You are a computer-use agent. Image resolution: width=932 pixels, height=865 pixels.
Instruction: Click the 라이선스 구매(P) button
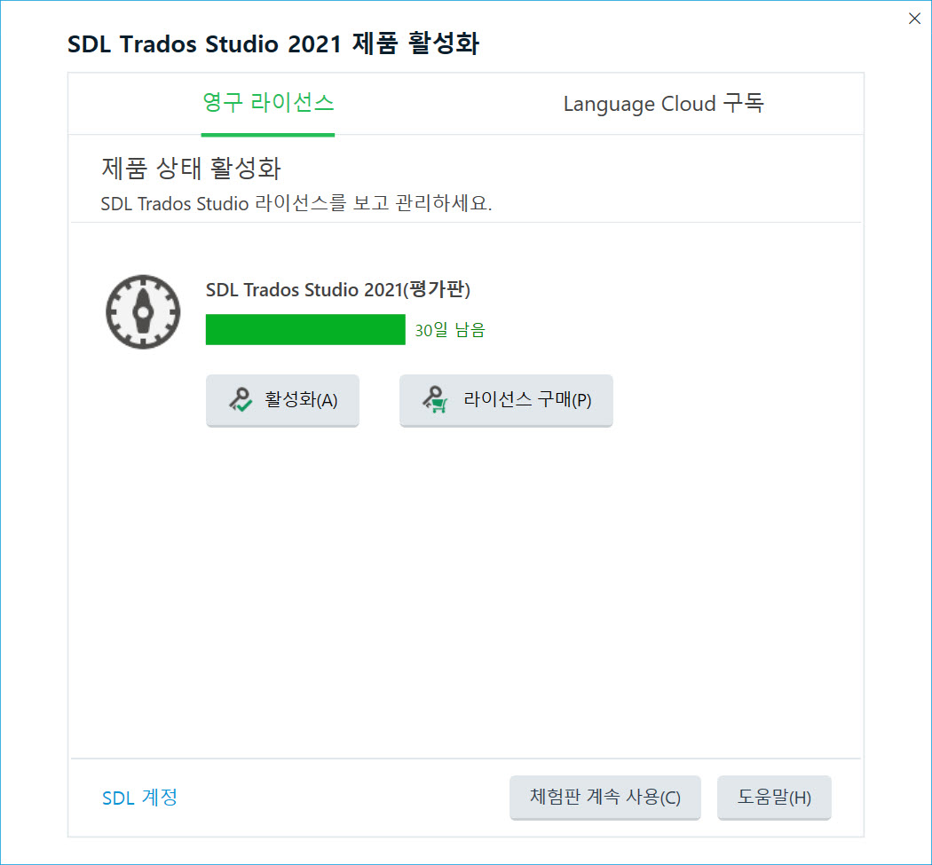(506, 400)
